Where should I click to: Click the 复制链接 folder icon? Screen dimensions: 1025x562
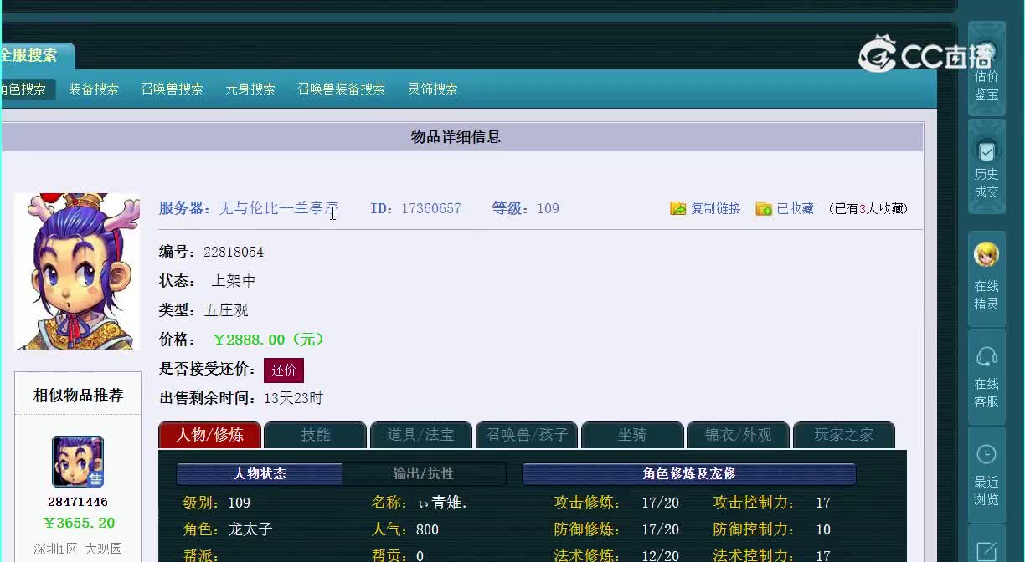pyautogui.click(x=678, y=208)
